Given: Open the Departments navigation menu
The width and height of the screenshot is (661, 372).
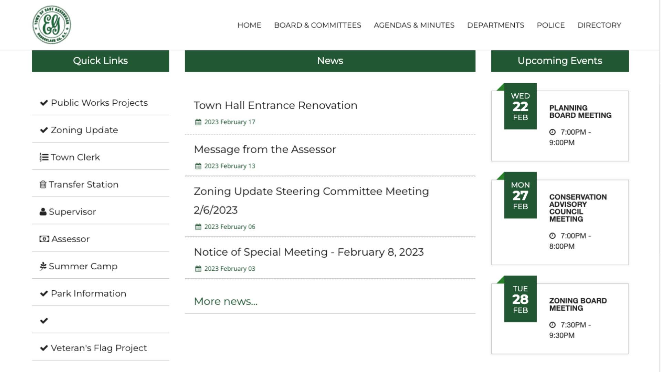Looking at the screenshot, I should pos(495,25).
